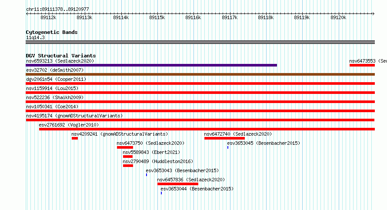Open nsv6472740 (Sedlazeck2020) label
387x210 pixels.
click(x=238, y=134)
